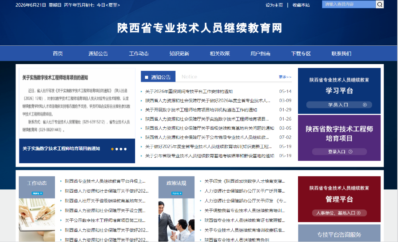Screen dimensions: 398x242
Task: Select the second carousel dot
Action: point(117,149)
